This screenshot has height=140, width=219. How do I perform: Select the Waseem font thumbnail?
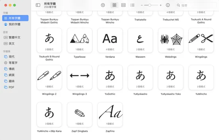pyautogui.click(x=140, y=40)
